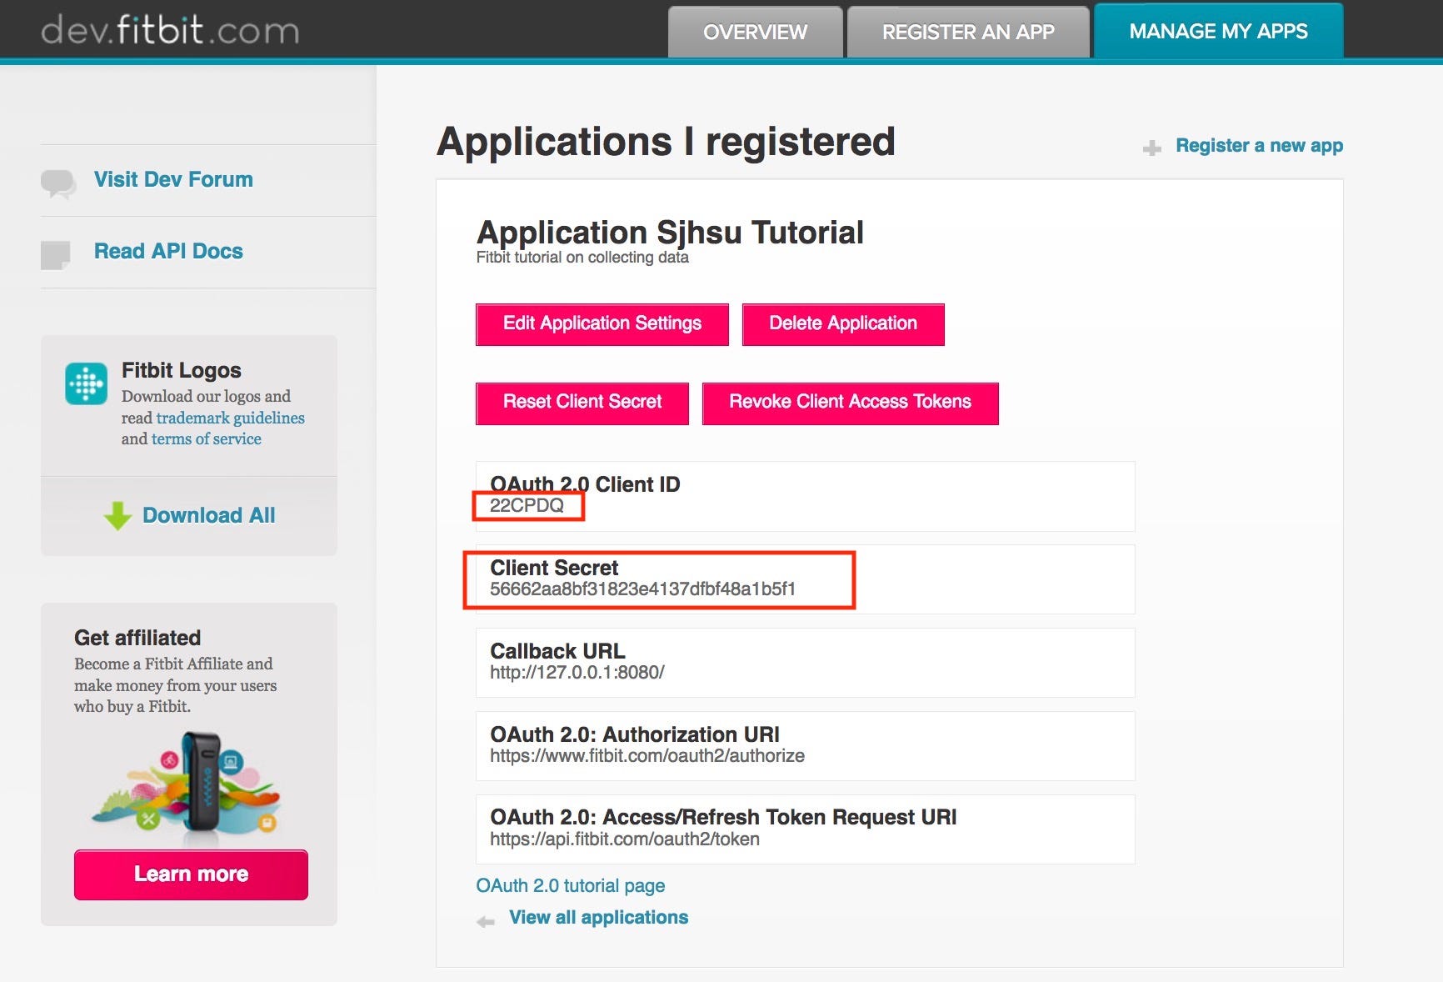Click Download All logos link
The width and height of the screenshot is (1443, 982).
[x=209, y=515]
